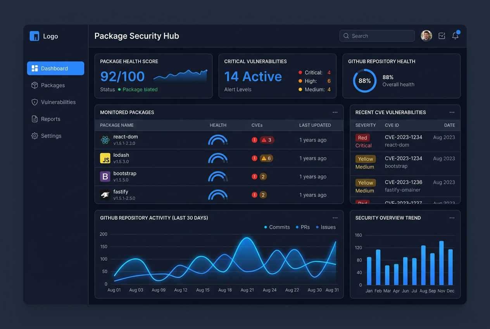Click Yellow severity tag for bootstrap CVE
Image resolution: width=490 pixels, height=329 pixels.
coord(366,159)
